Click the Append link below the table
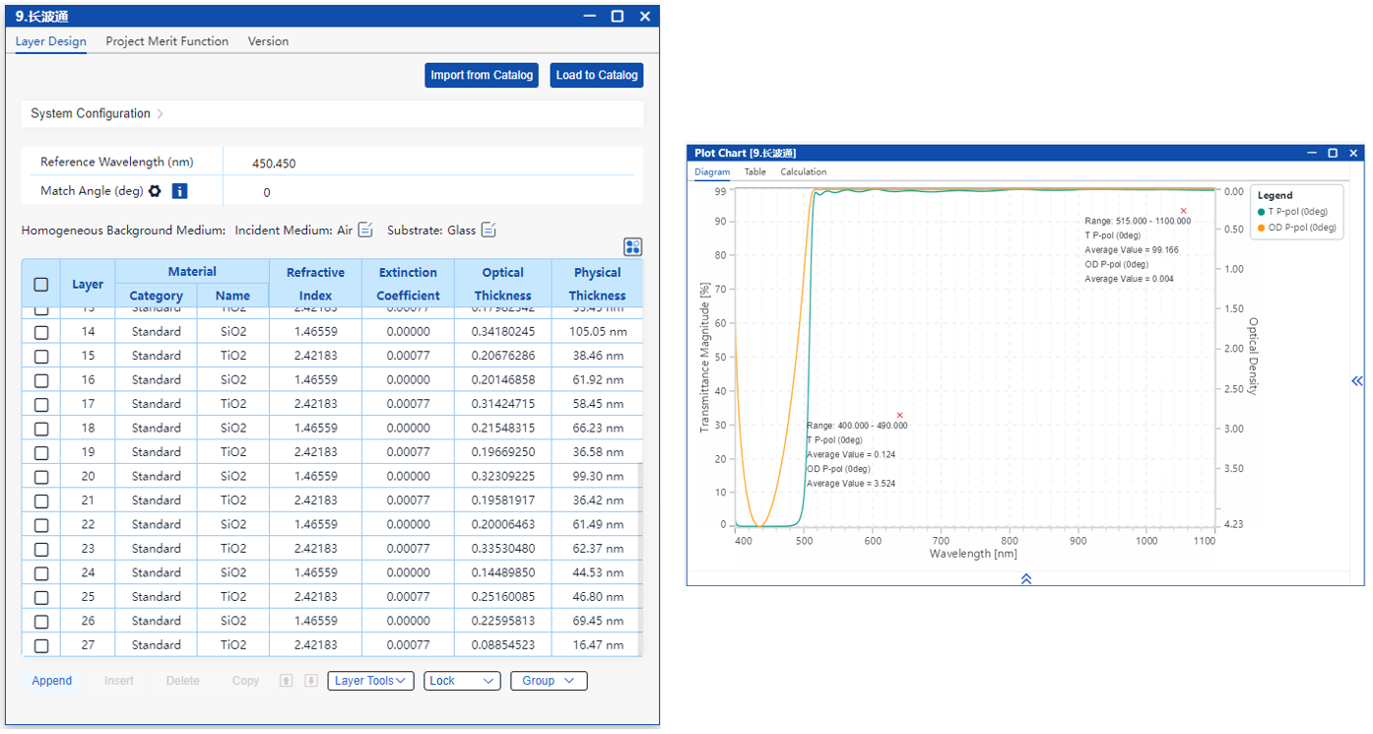The width and height of the screenshot is (1373, 734). [51, 681]
